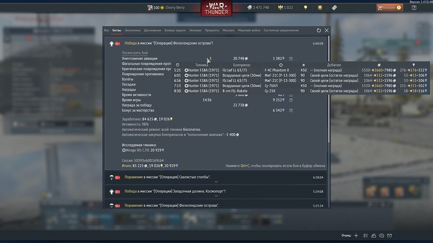Click the Ctrl+C copy results hint
This screenshot has width=433, height=243.
275,166
